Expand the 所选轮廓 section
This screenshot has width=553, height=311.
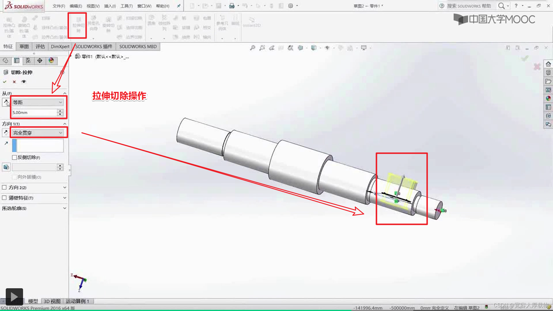coord(65,208)
